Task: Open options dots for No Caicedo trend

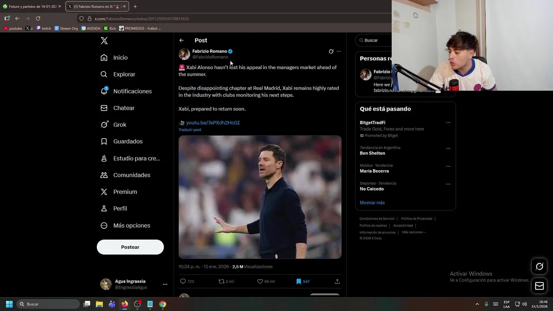Action: pos(448,184)
